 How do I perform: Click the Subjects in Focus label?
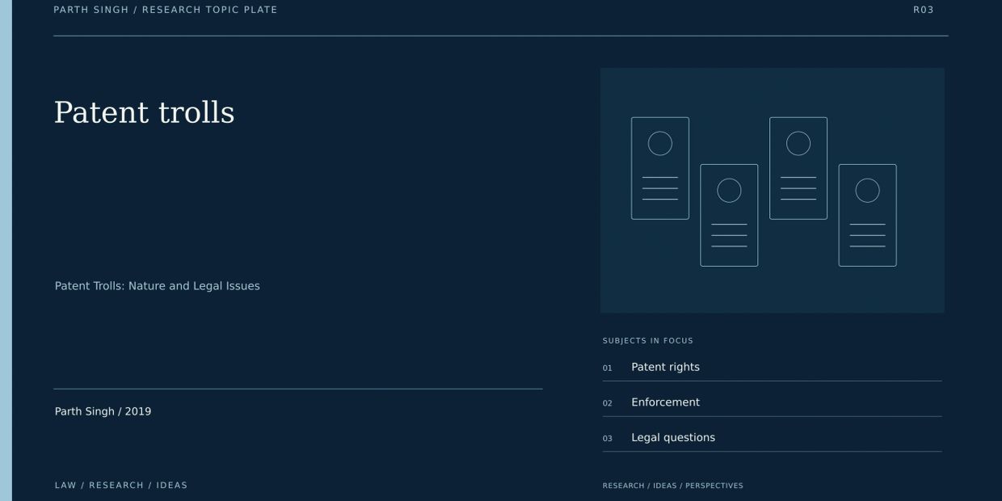tap(648, 341)
